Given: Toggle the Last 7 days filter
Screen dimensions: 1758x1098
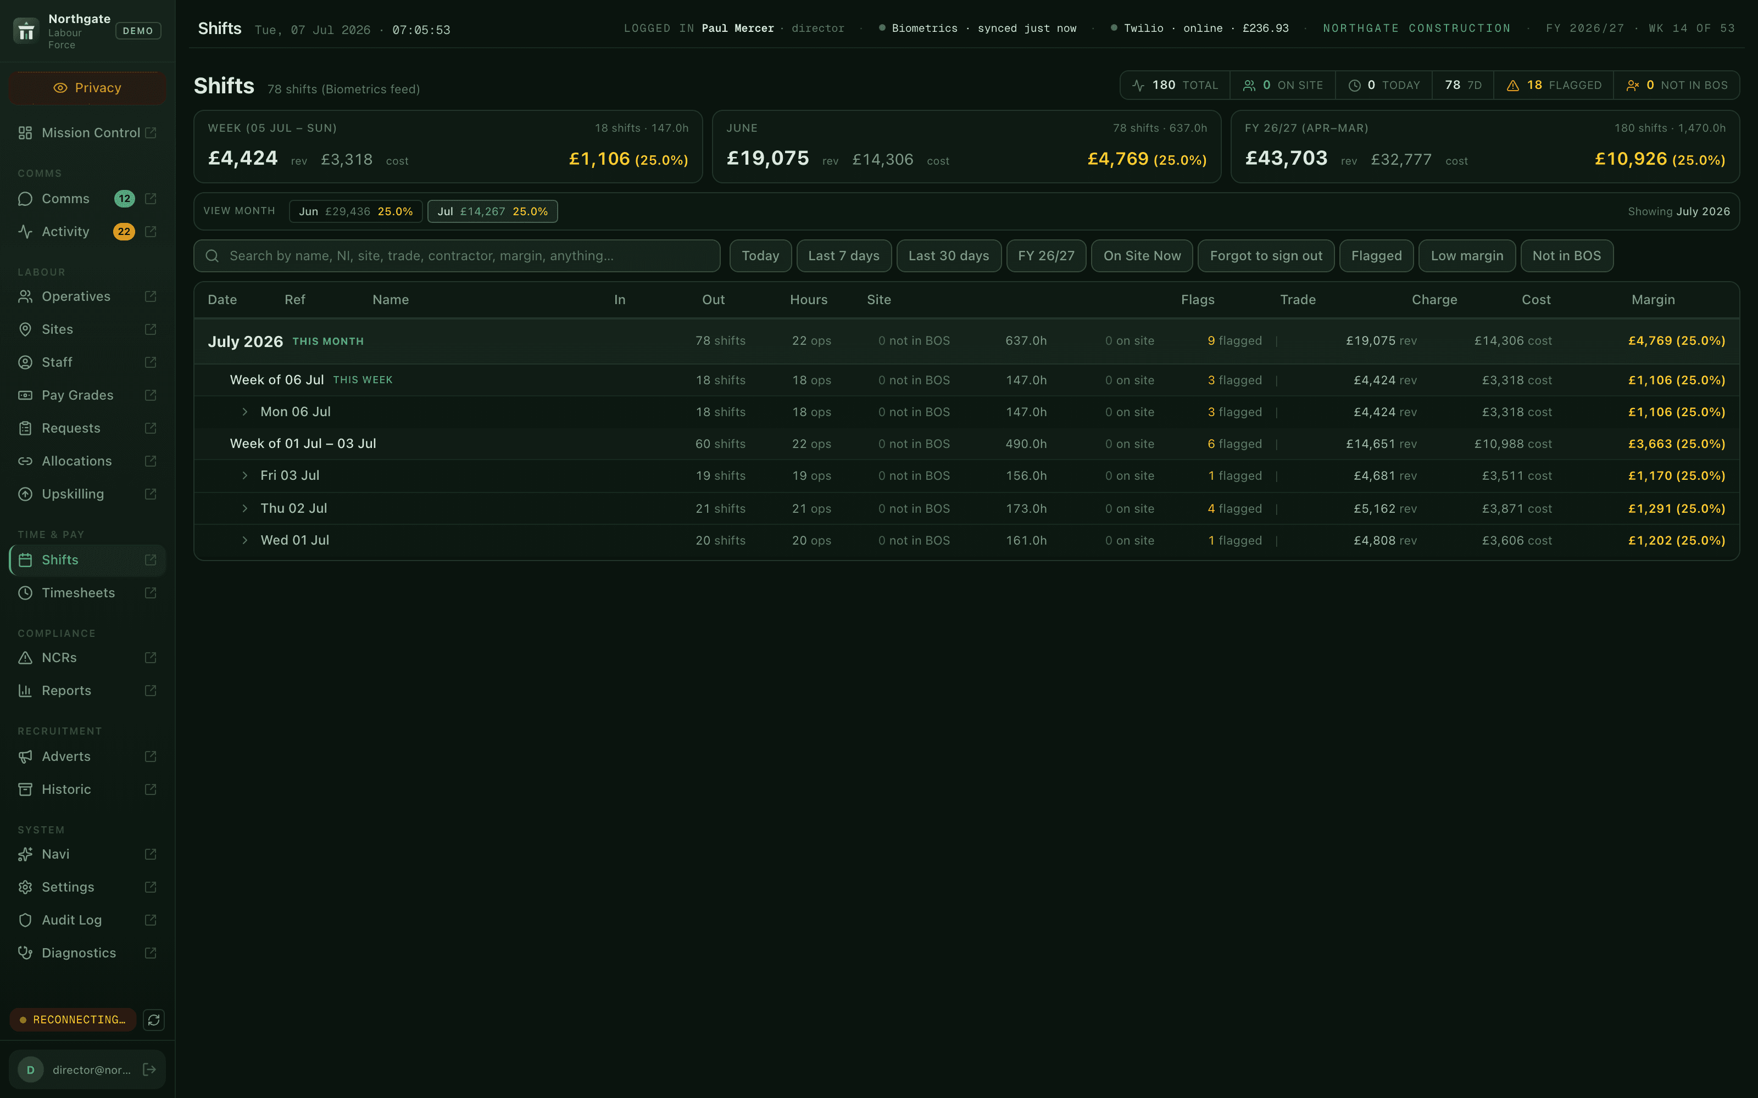Looking at the screenshot, I should (x=843, y=256).
